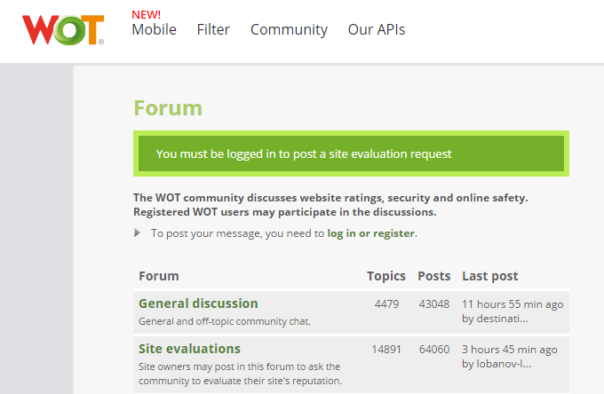This screenshot has height=394, width=604.
Task: Click the logged-in notice banner
Action: (x=352, y=154)
